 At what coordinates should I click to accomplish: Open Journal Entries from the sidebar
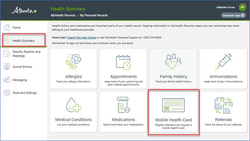coord(22,67)
